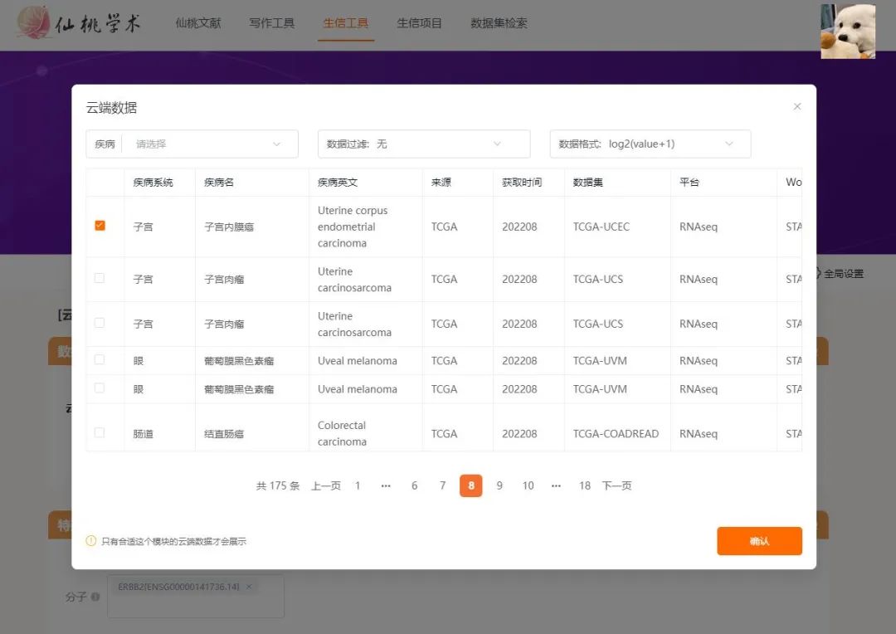The image size is (896, 634).
Task: Click the warning icon near footer note
Action: pyautogui.click(x=91, y=541)
